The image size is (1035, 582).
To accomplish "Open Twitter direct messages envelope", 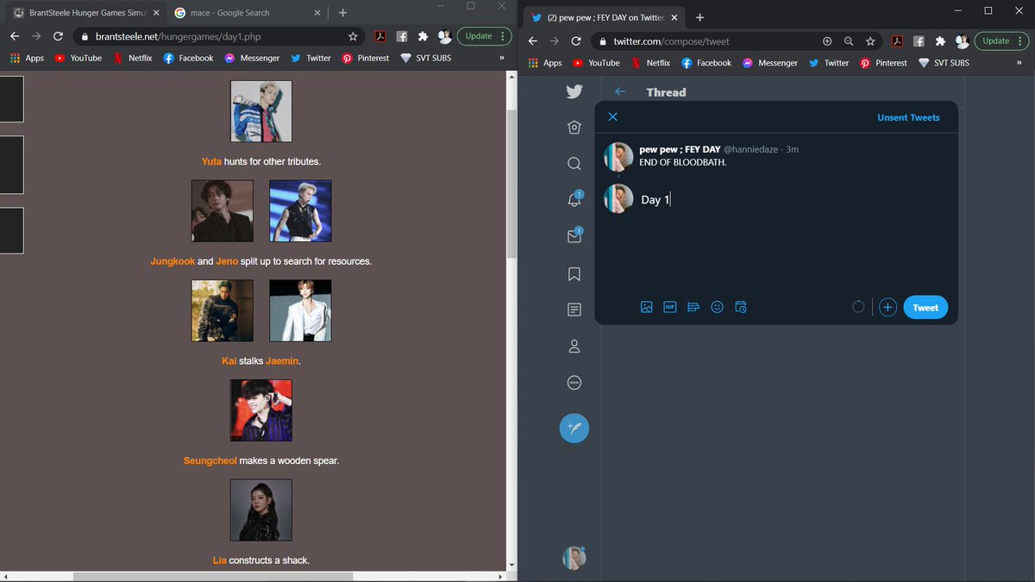I will pos(574,236).
